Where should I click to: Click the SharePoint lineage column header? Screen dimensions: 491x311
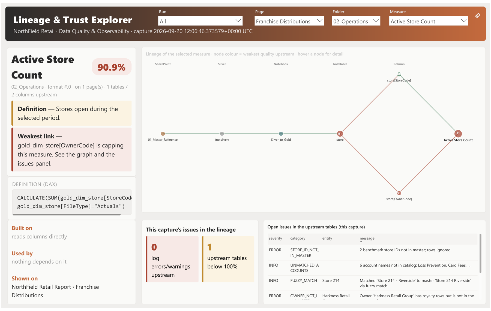(163, 64)
